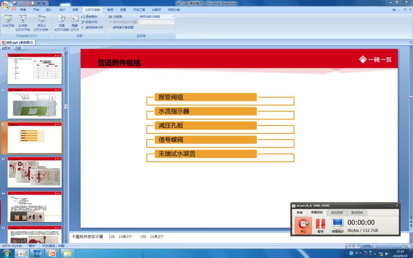Viewport: 413px width, 258px height.
Task: Click the 报警阀组 box on slide
Action: pyautogui.click(x=205, y=97)
